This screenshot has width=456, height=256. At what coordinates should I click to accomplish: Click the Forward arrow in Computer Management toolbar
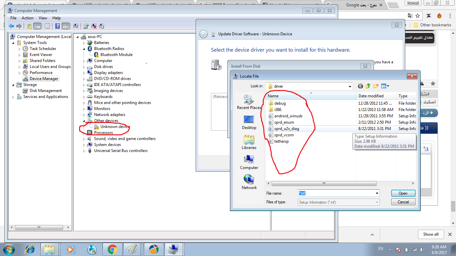[19, 26]
